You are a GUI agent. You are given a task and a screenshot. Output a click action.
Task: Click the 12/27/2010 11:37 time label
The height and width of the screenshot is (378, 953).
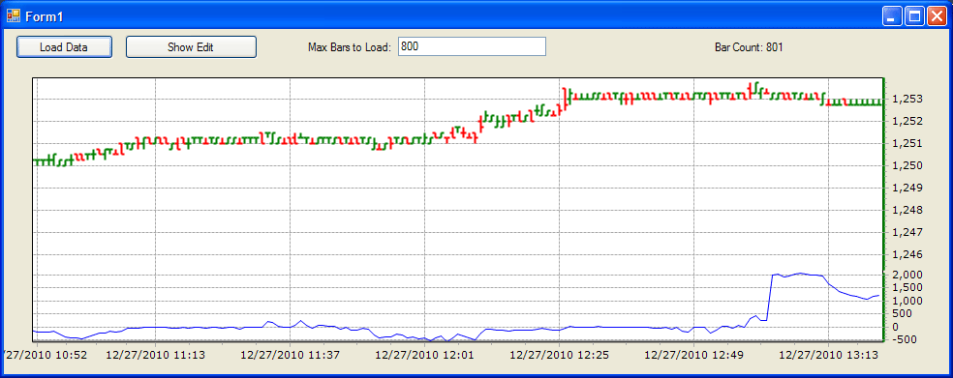point(290,355)
